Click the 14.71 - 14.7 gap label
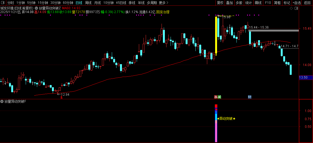313x143 pixels. pyautogui.click(x=290, y=46)
